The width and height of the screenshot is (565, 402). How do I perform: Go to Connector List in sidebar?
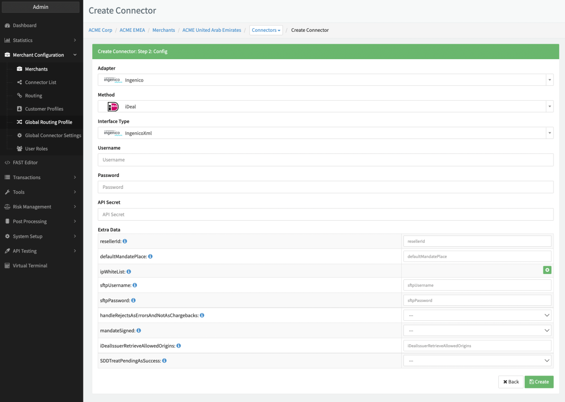point(41,83)
